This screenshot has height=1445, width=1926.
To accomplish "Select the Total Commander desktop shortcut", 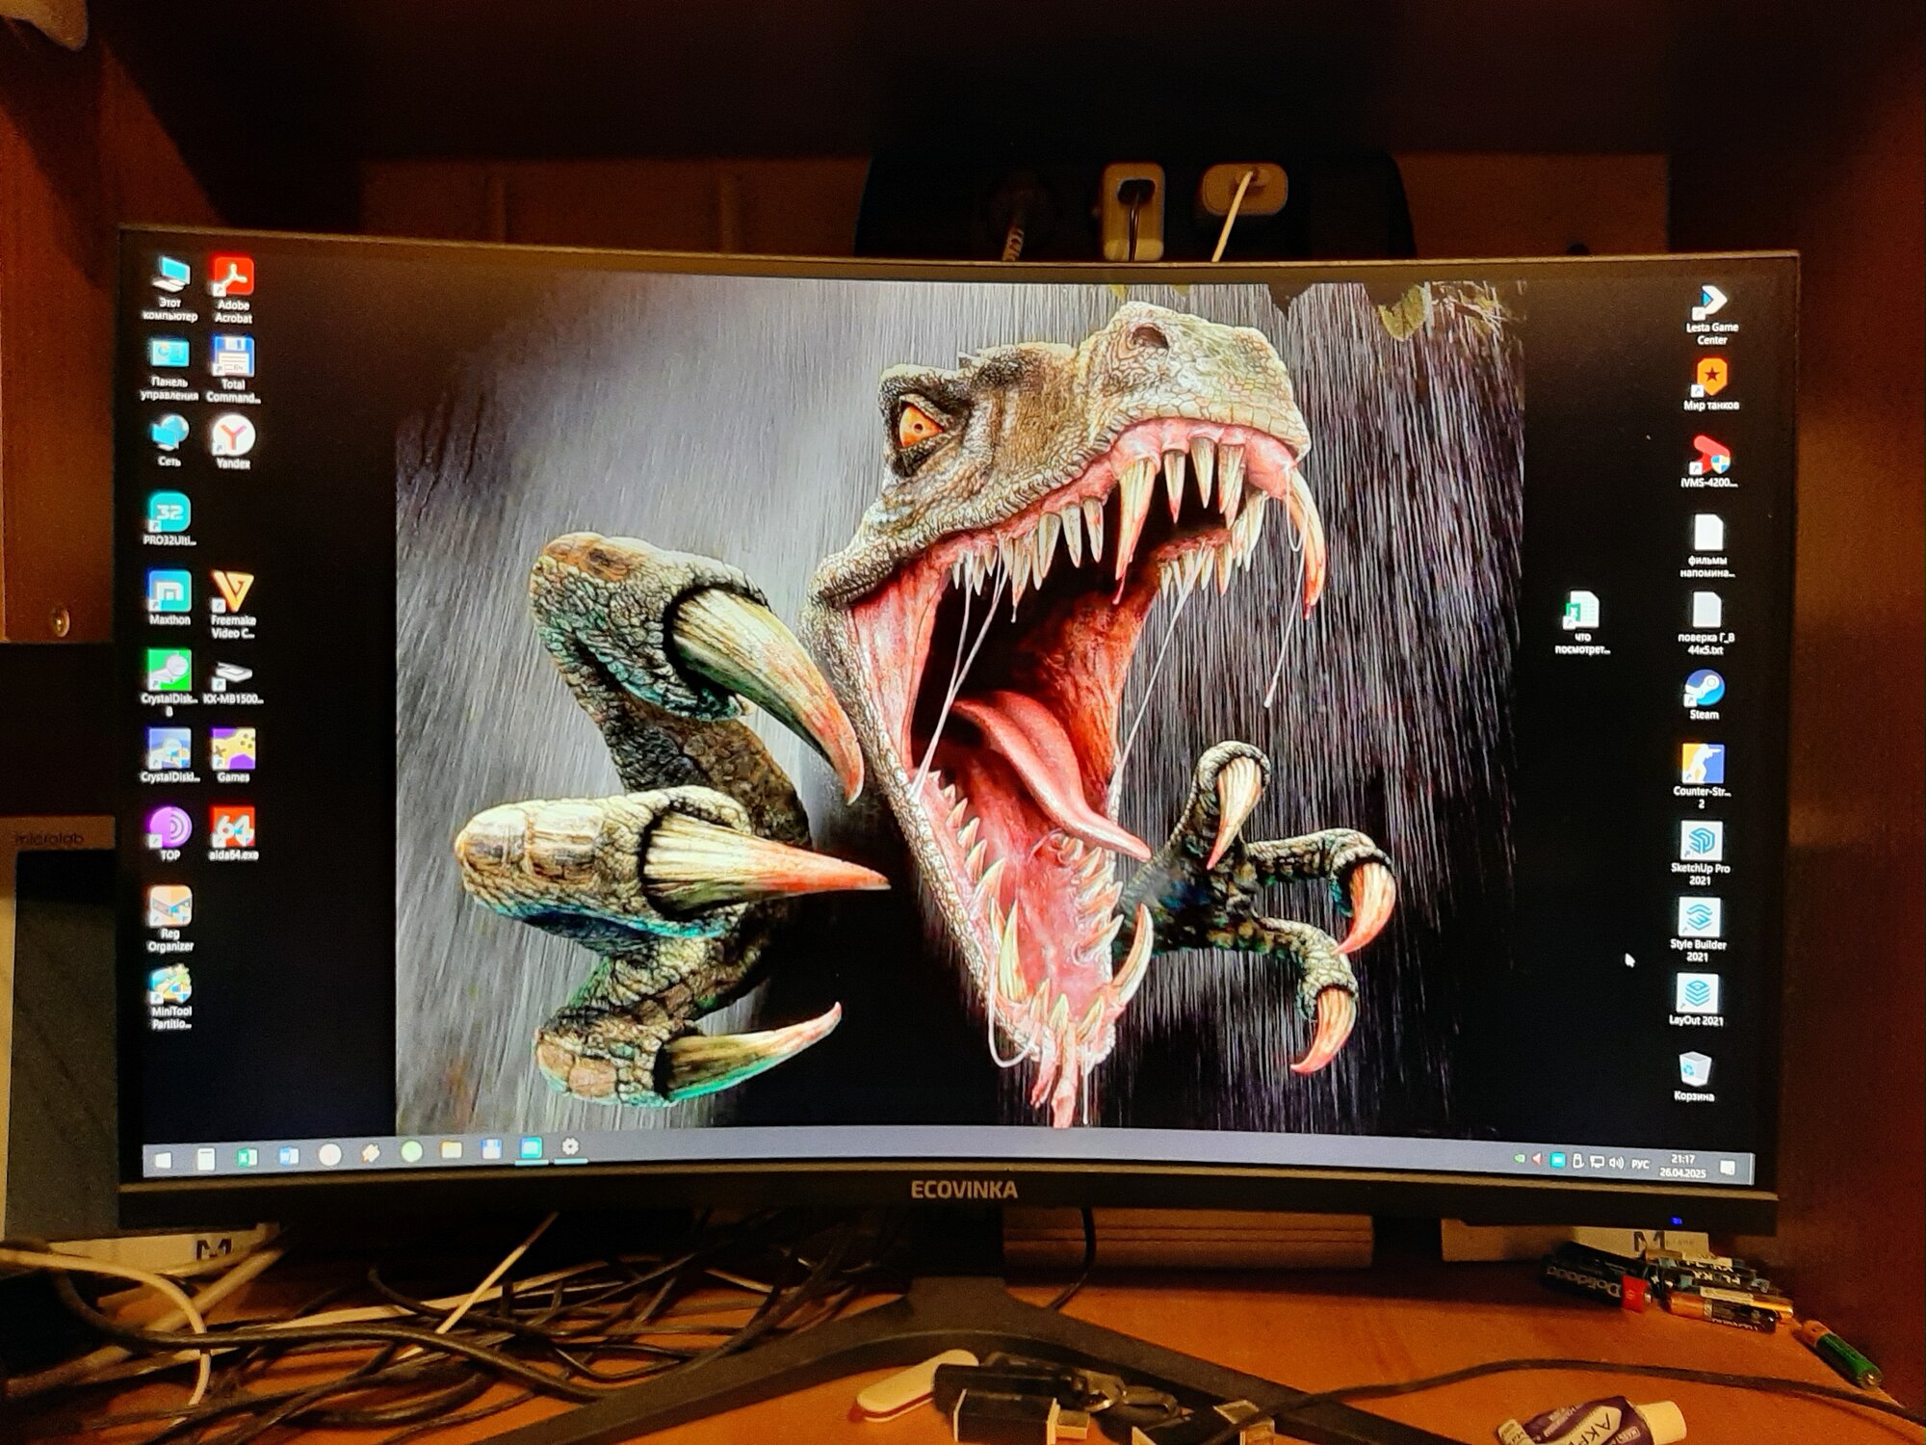I will point(232,369).
